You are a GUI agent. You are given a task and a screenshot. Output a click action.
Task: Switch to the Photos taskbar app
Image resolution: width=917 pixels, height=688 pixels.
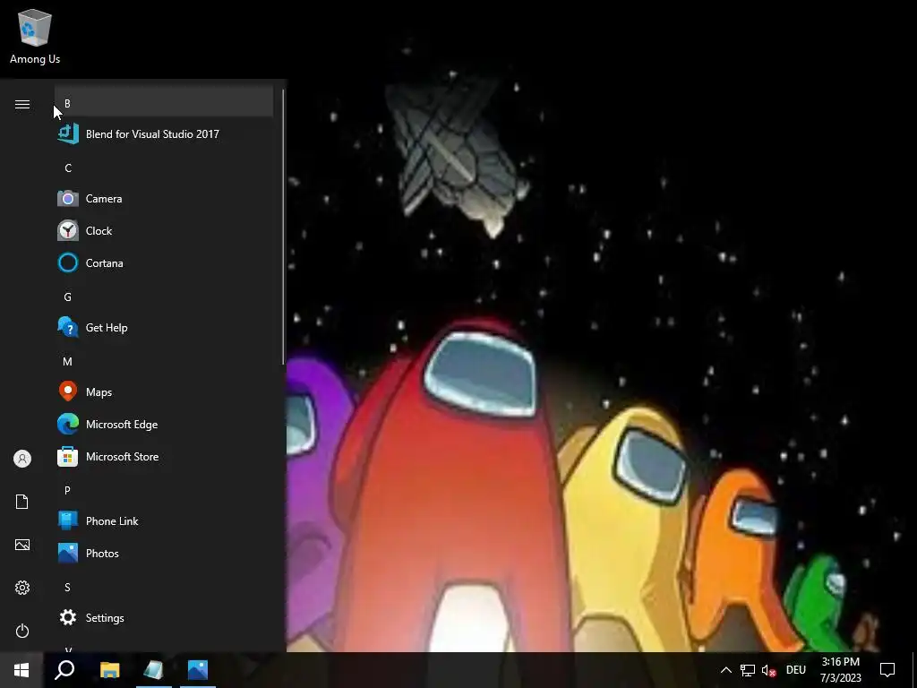tap(198, 670)
